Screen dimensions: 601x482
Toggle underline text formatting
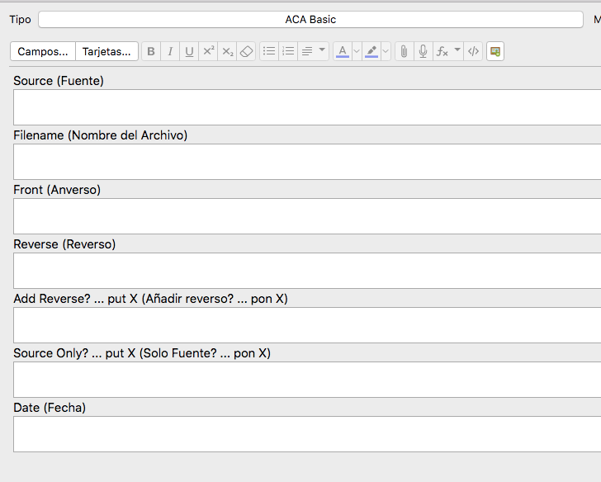pyautogui.click(x=189, y=51)
